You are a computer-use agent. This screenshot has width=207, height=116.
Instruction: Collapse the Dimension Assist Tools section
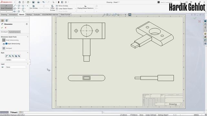[27, 37]
